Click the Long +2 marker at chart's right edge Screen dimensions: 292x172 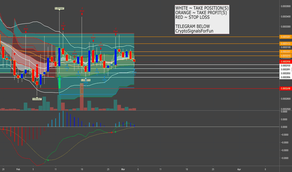click(x=134, y=72)
